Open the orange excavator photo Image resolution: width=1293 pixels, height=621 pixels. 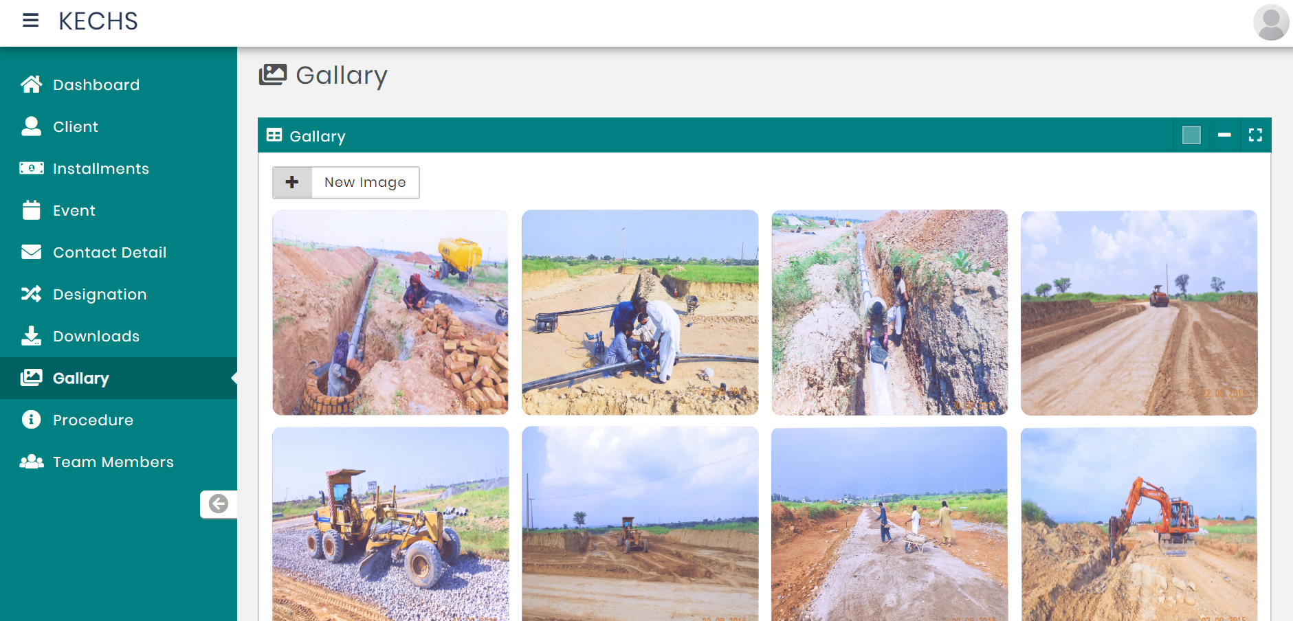[1138, 523]
